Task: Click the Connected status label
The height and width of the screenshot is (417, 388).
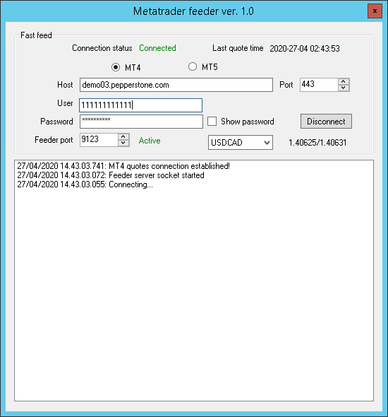Action: point(157,48)
